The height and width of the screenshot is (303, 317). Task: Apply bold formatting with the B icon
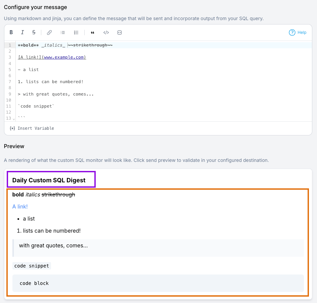pyautogui.click(x=11, y=32)
